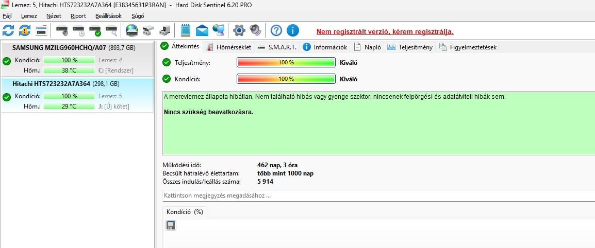Viewport: 595px width, 248px height.
Task: Click the Nem regisztrált verzió registration link
Action: (385, 31)
